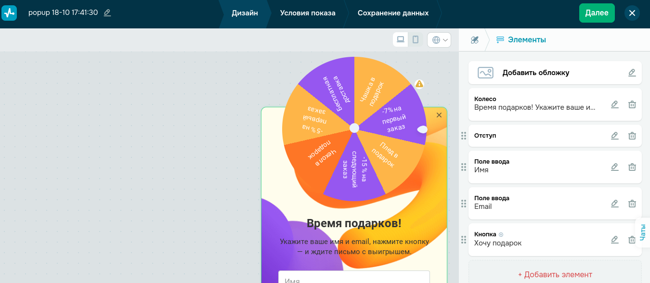Click the wheel center hub
The height and width of the screenshot is (283, 650).
coord(354,128)
